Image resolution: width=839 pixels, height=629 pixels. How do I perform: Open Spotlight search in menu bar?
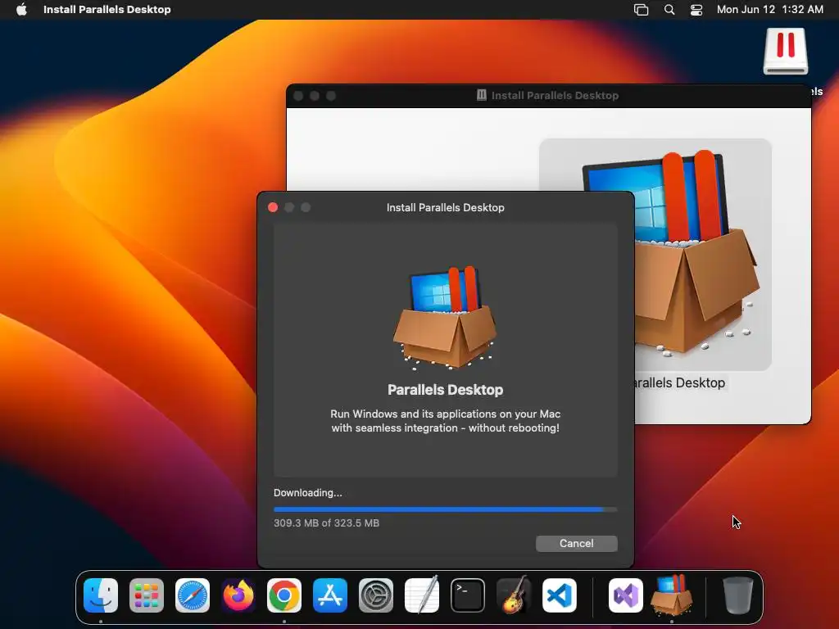click(x=669, y=10)
